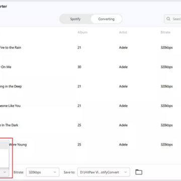181x181 pixels.
Task: Click the Album column header
Action: 82,32
